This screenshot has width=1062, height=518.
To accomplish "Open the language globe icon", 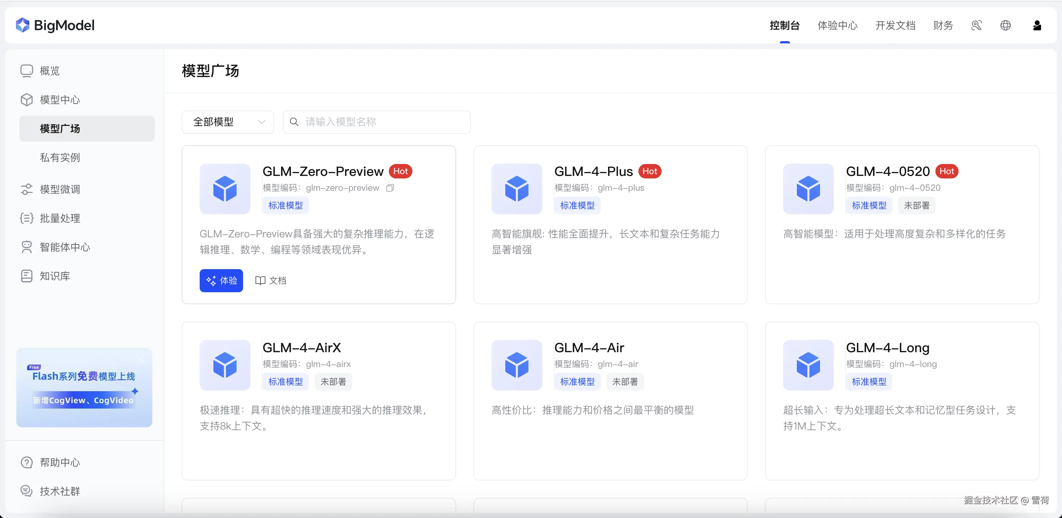I will (1005, 26).
